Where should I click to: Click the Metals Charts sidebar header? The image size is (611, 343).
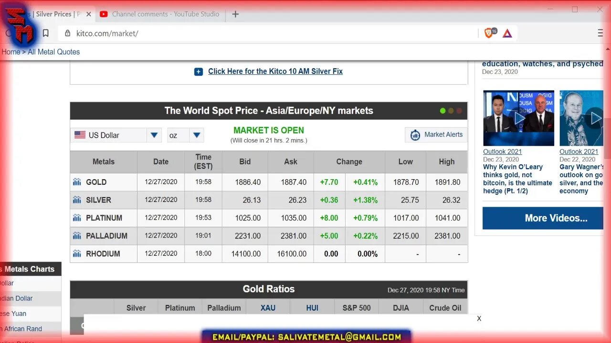click(30, 269)
